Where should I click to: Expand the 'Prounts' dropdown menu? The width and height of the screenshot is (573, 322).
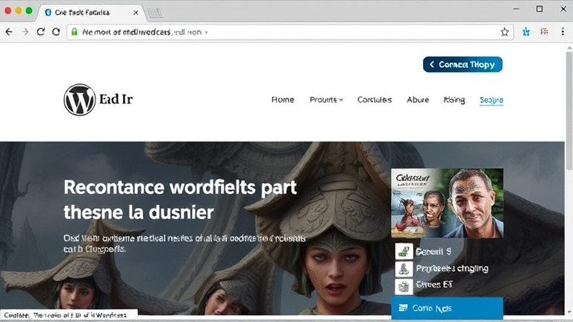(x=326, y=100)
